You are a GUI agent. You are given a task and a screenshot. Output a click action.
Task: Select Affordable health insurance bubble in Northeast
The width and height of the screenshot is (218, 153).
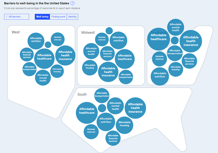pos(191,41)
